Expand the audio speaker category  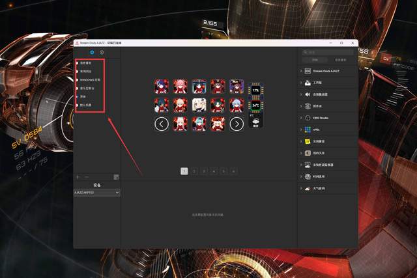[301, 94]
